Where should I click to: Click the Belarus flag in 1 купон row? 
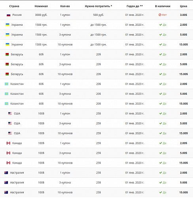coord(7,54)
